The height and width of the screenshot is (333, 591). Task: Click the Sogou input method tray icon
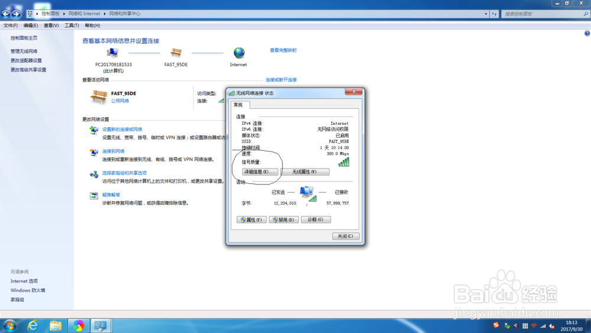coord(496,325)
